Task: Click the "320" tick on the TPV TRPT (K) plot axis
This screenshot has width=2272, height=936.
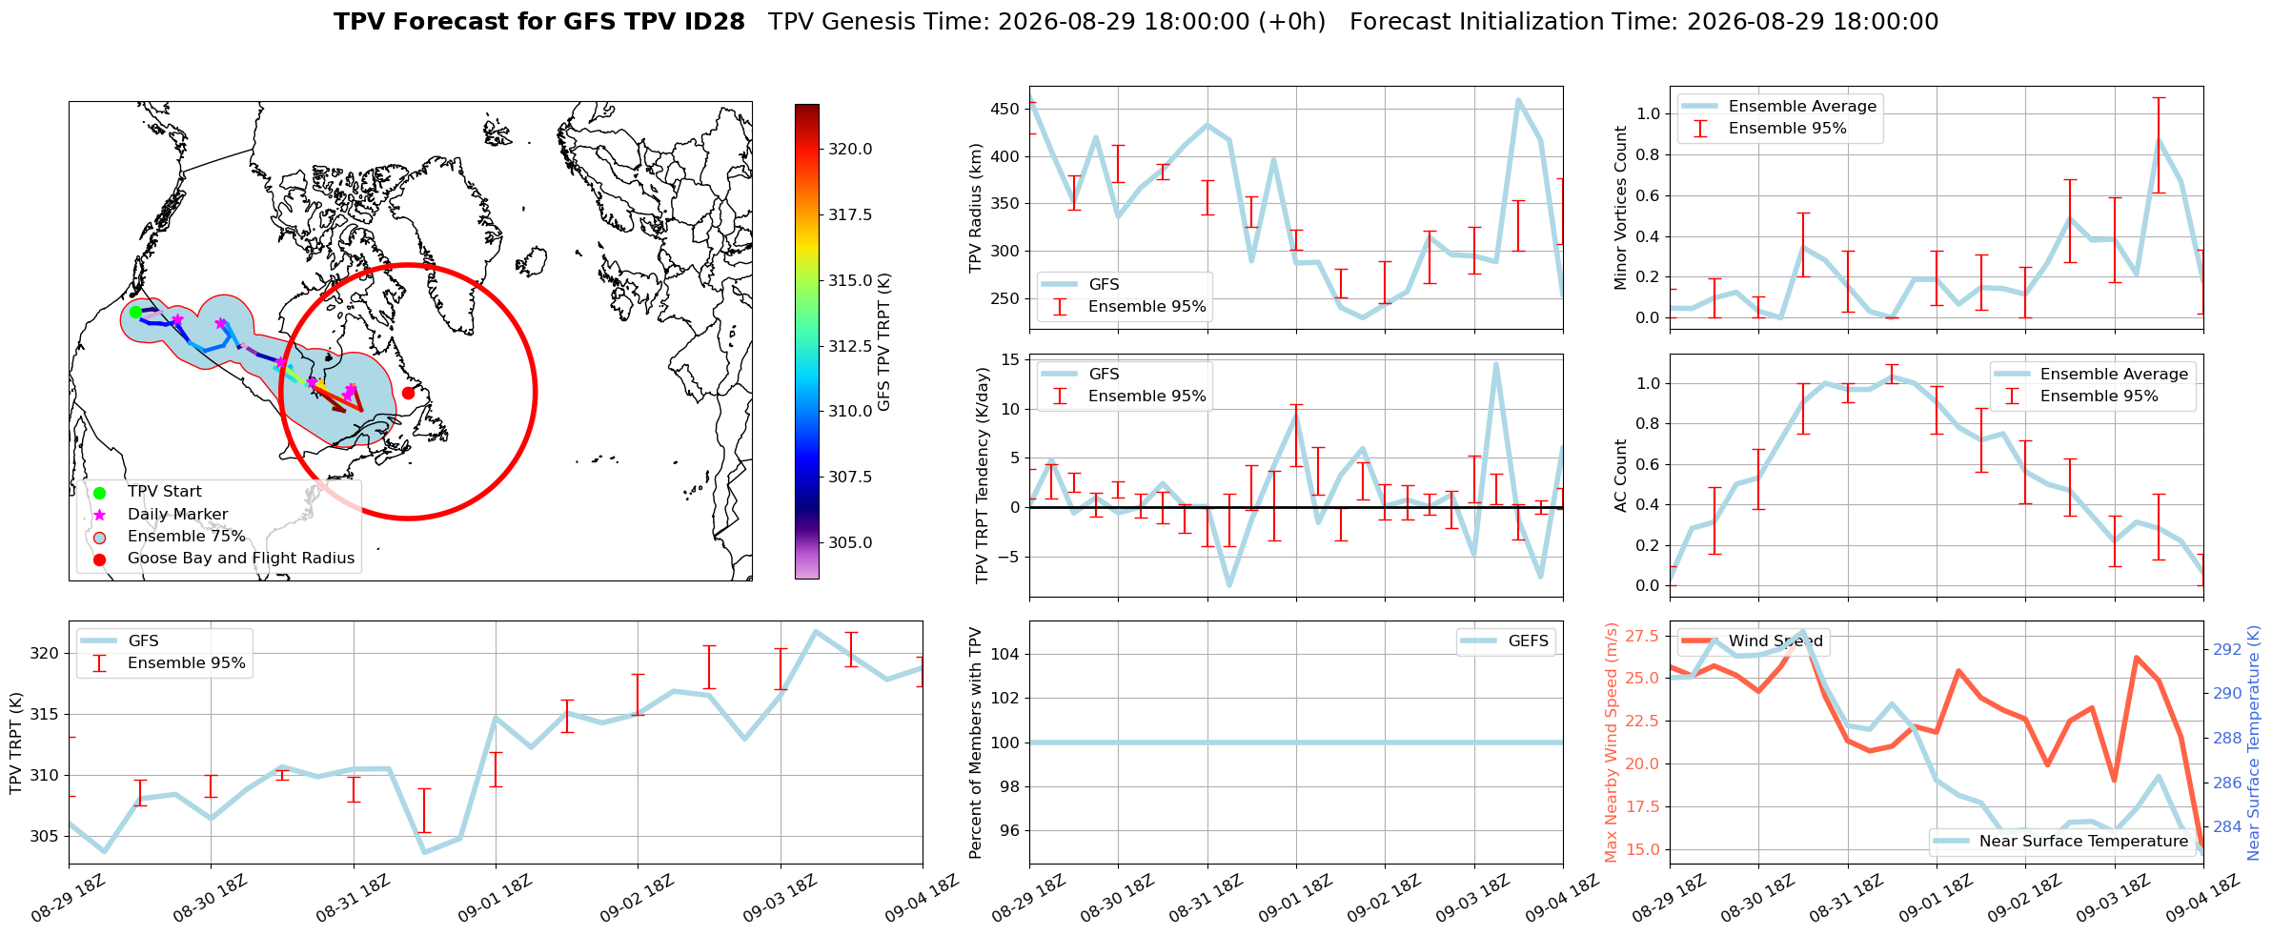Action: (45, 654)
